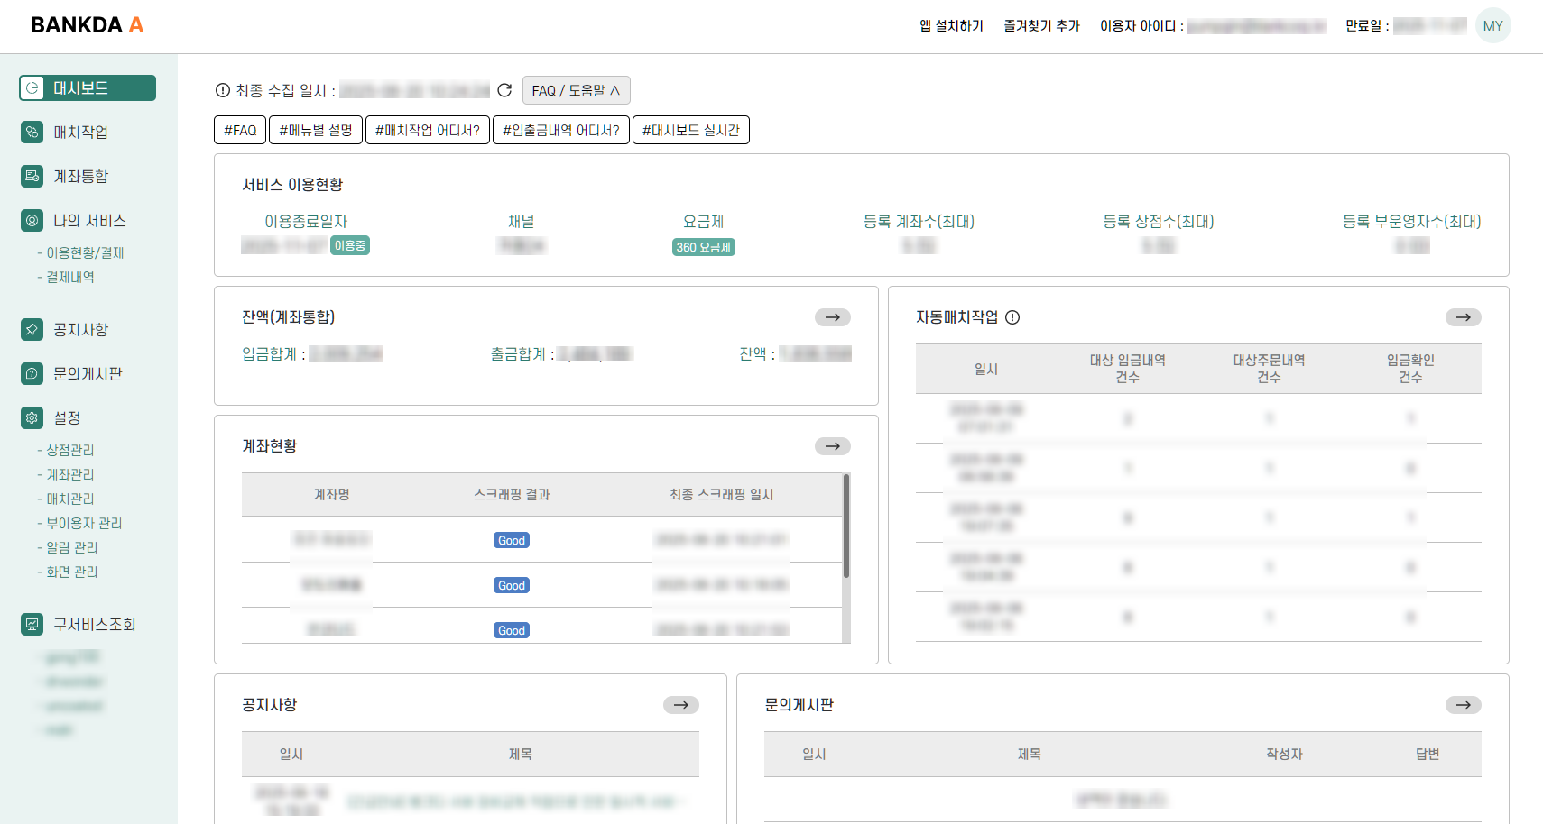Image resolution: width=1543 pixels, height=824 pixels.
Task: Open the MY profile avatar
Action: (x=1492, y=26)
